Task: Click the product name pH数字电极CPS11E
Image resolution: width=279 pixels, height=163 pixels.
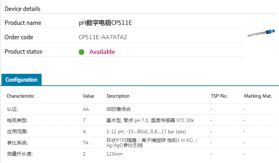Action: pyautogui.click(x=105, y=23)
